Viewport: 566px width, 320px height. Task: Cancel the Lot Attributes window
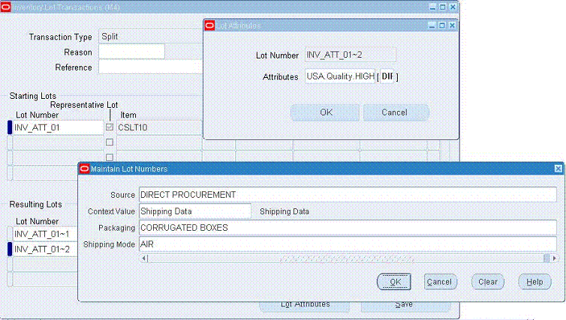point(396,112)
